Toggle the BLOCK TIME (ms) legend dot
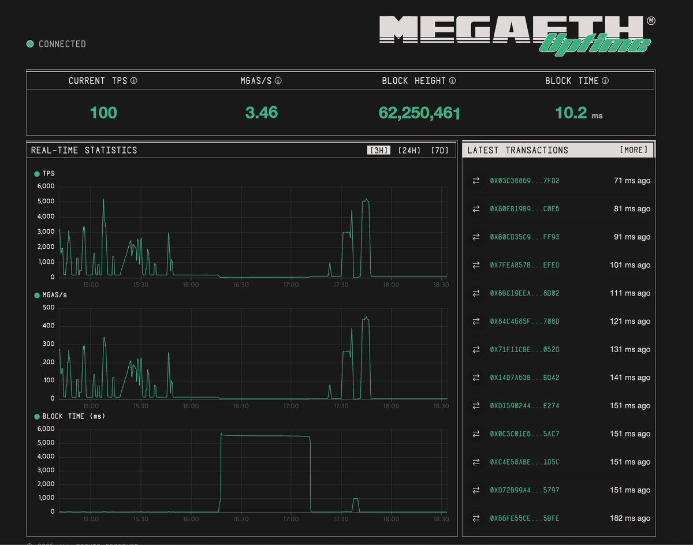Image resolution: width=693 pixels, height=545 pixels. pos(37,416)
